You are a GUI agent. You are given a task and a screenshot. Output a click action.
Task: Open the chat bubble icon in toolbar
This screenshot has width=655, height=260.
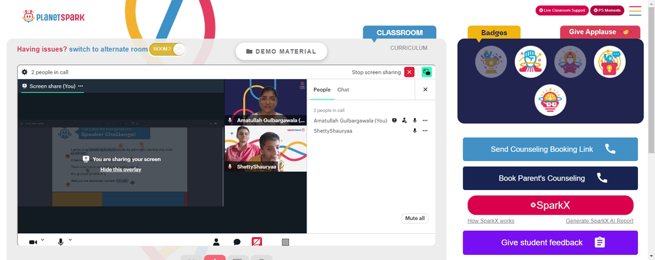(x=237, y=242)
